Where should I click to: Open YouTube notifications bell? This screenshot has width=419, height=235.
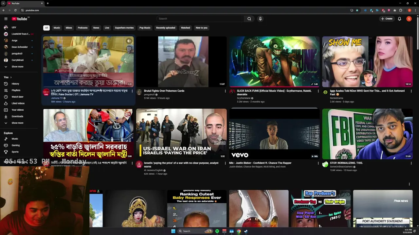[x=399, y=19]
